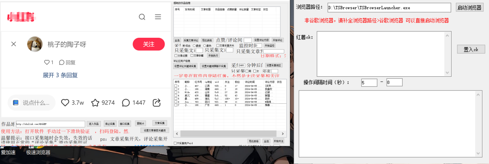The image size is (489, 164).
Task: Open comments via speech bubble icon 1447
Action: [126, 103]
